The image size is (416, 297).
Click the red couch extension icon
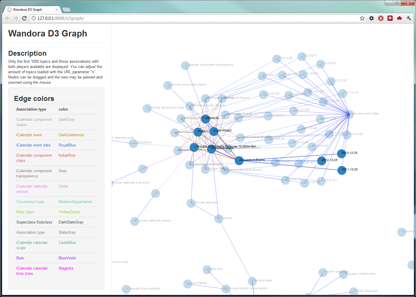point(399,18)
